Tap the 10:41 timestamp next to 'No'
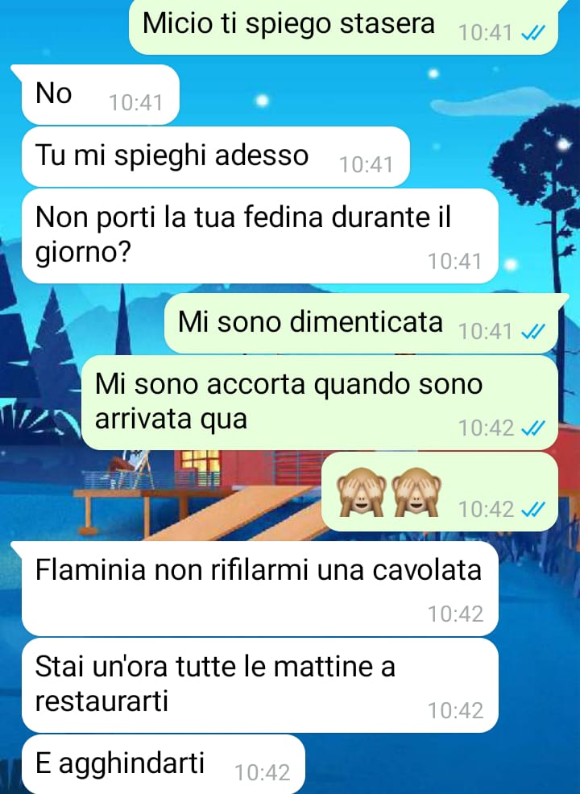Viewport: 580px width, 794px height. point(136,103)
